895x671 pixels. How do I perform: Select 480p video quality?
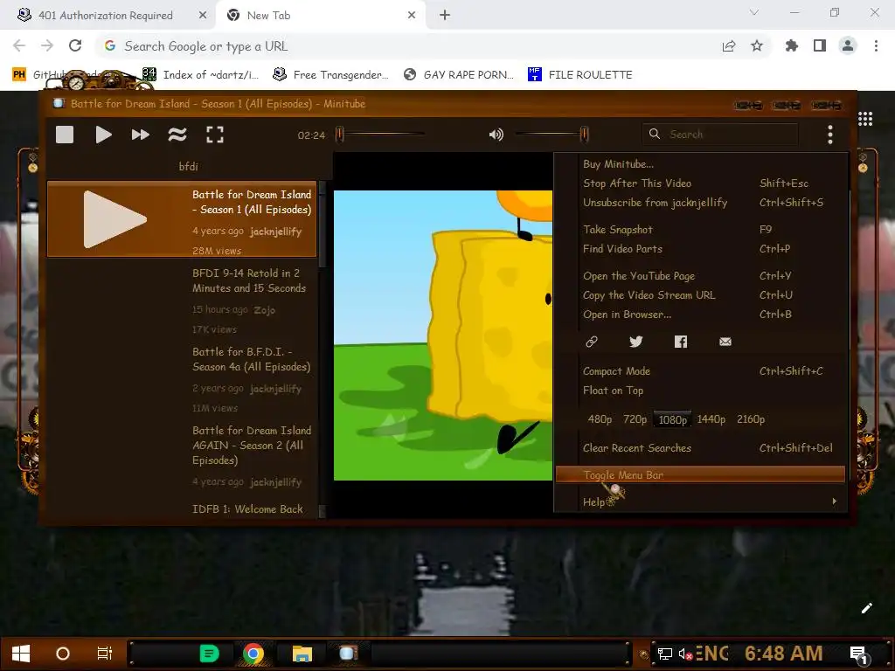tap(600, 419)
